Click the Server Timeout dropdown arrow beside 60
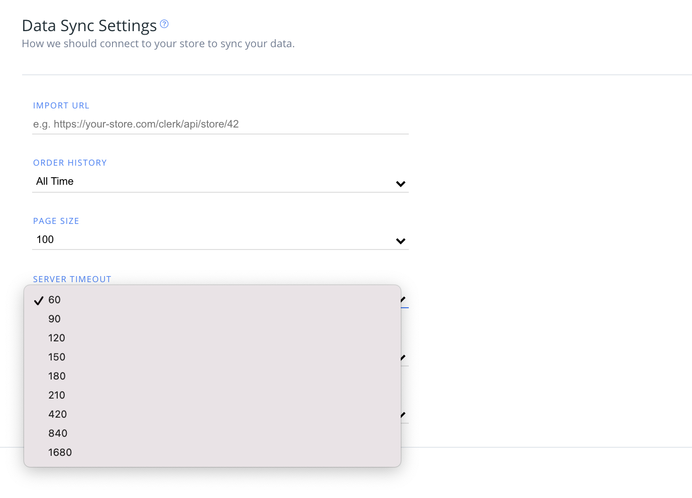692x498 pixels. (x=403, y=300)
